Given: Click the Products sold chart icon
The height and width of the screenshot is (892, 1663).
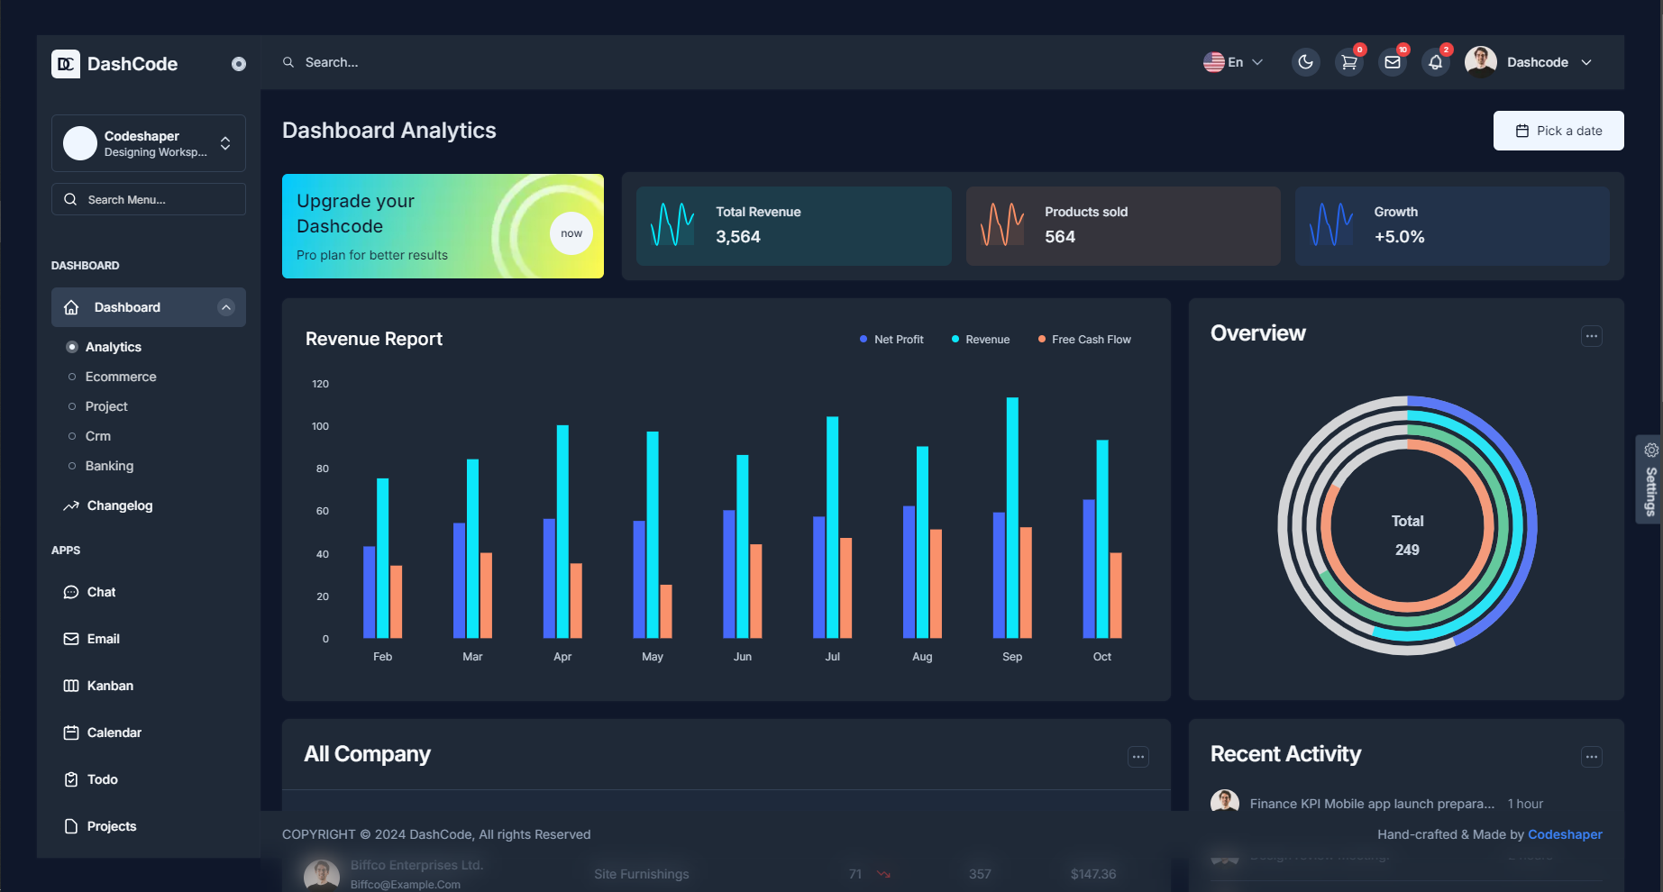Looking at the screenshot, I should click(1002, 224).
